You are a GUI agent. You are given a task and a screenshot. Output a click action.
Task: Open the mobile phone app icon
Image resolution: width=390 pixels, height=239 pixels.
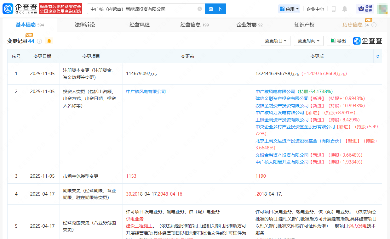coord(334,9)
